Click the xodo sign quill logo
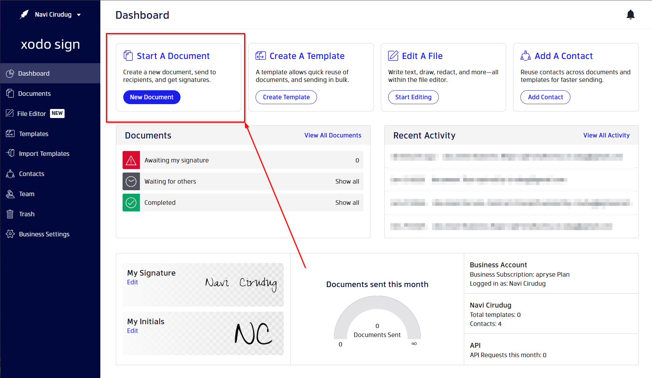The width and height of the screenshot is (652, 378). [x=24, y=14]
